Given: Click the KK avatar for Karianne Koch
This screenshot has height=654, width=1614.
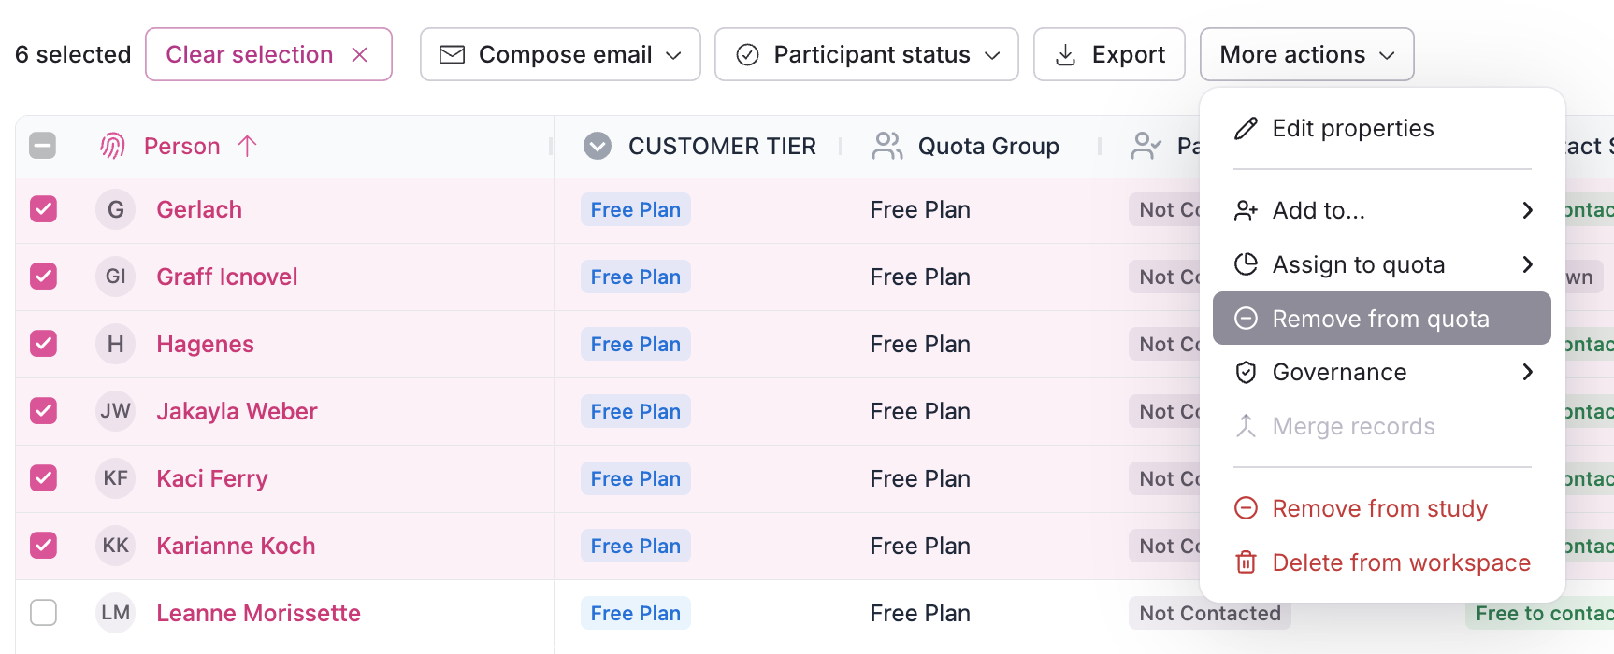Looking at the screenshot, I should coord(116,546).
